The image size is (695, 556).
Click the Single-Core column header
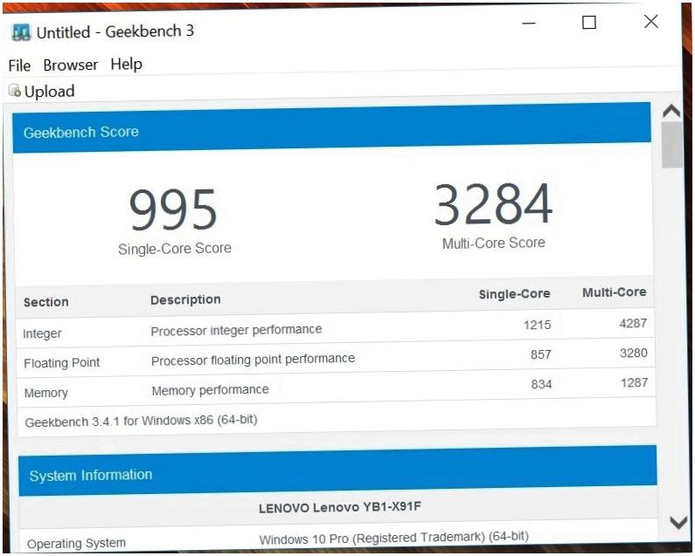click(514, 294)
